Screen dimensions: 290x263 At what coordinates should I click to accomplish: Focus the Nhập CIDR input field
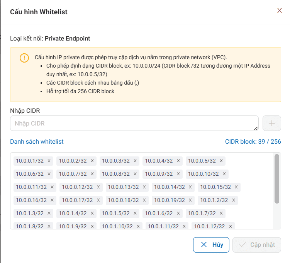pos(134,123)
